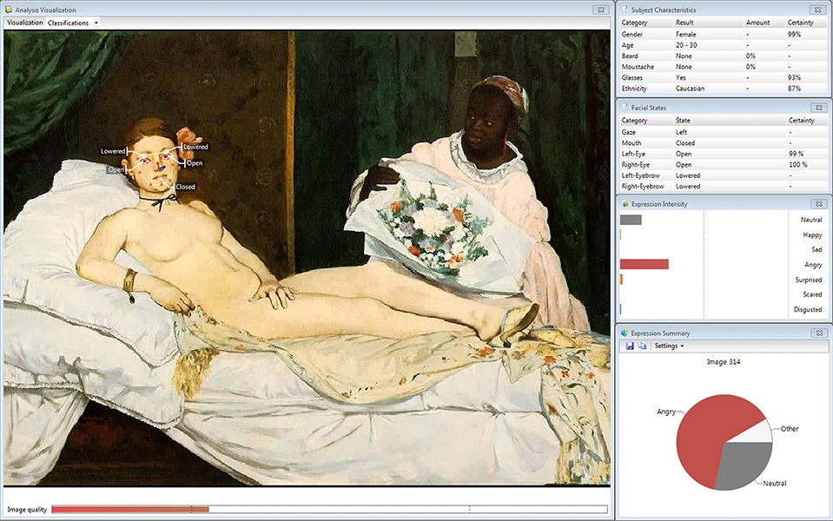This screenshot has height=521, width=833.
Task: Select the Left-Eyebrow row
Action: tap(723, 175)
